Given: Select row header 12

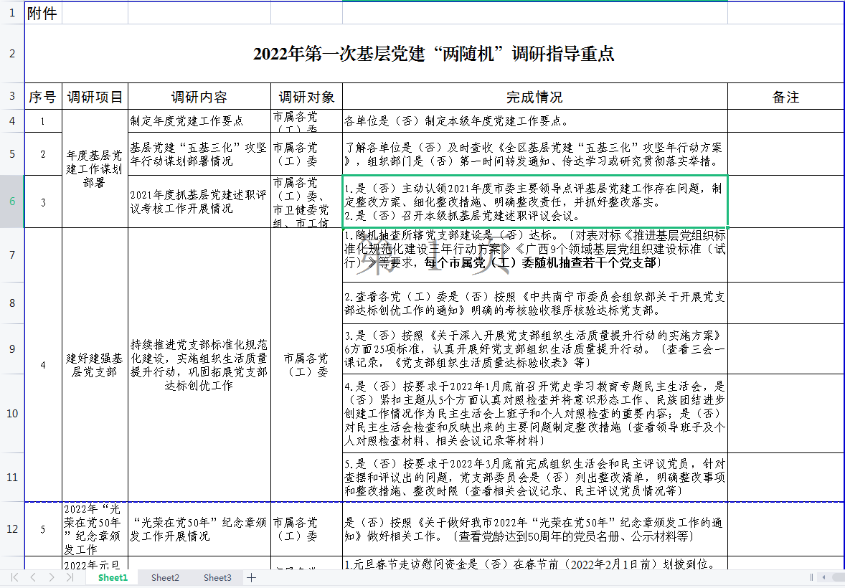Looking at the screenshot, I should tap(12, 528).
